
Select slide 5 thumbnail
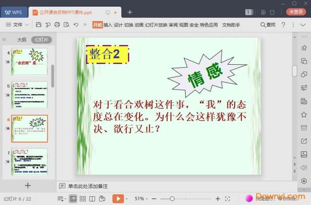point(29,95)
